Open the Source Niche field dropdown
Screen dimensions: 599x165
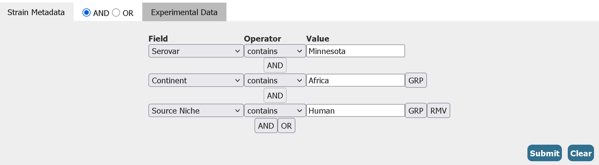[x=196, y=111]
